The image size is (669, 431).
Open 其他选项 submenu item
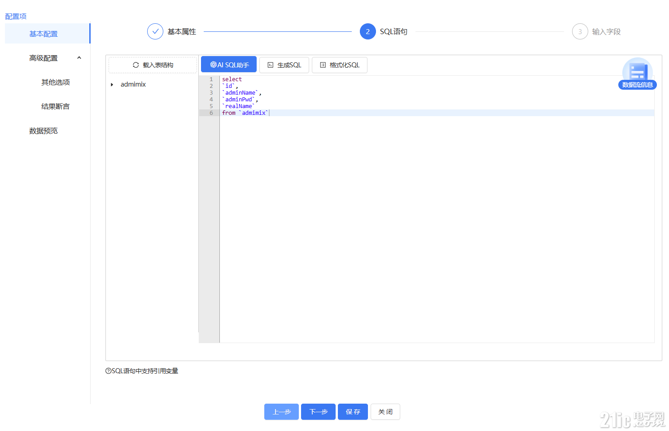point(56,82)
